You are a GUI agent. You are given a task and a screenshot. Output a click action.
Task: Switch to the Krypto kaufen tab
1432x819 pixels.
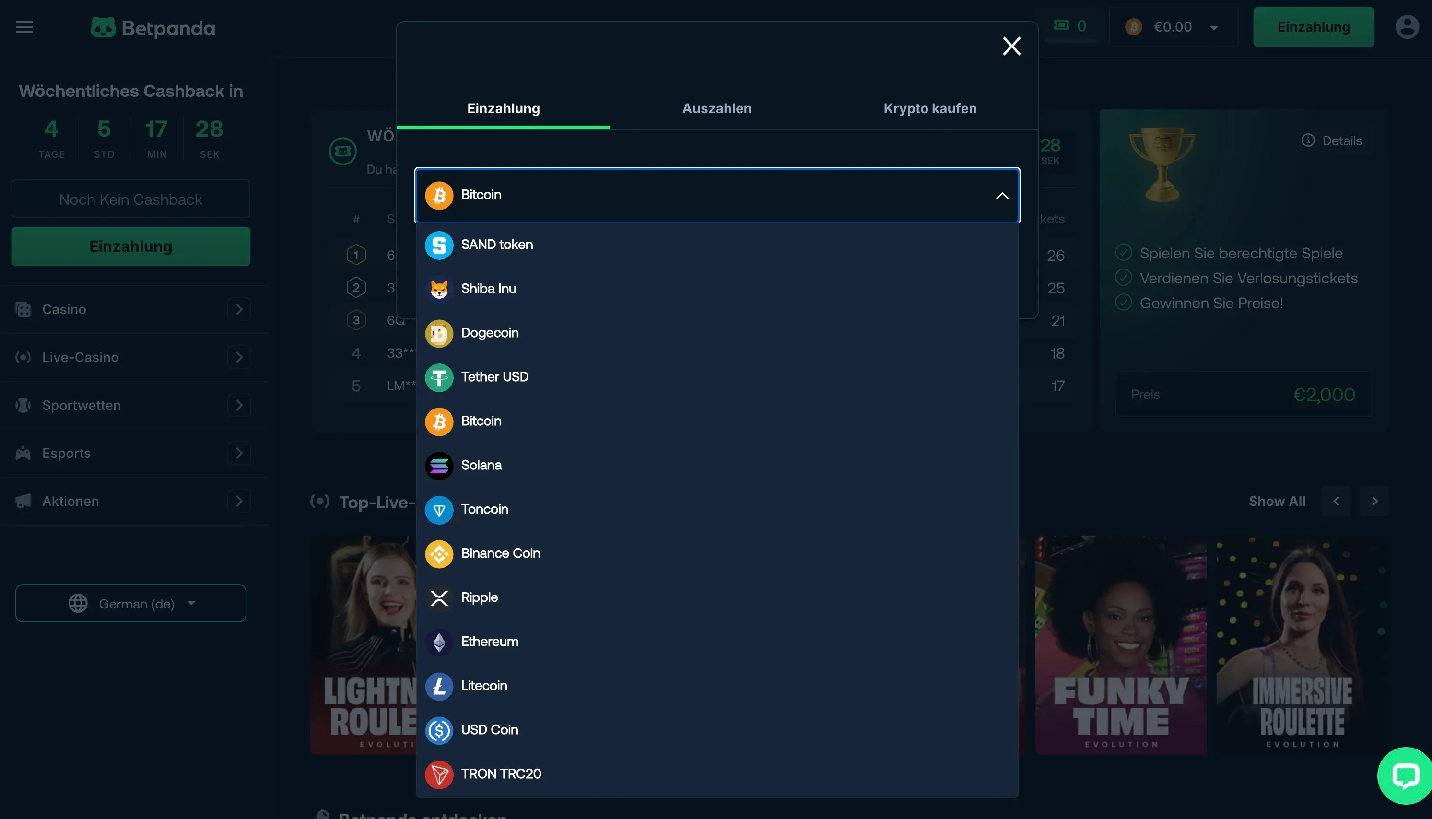click(930, 108)
